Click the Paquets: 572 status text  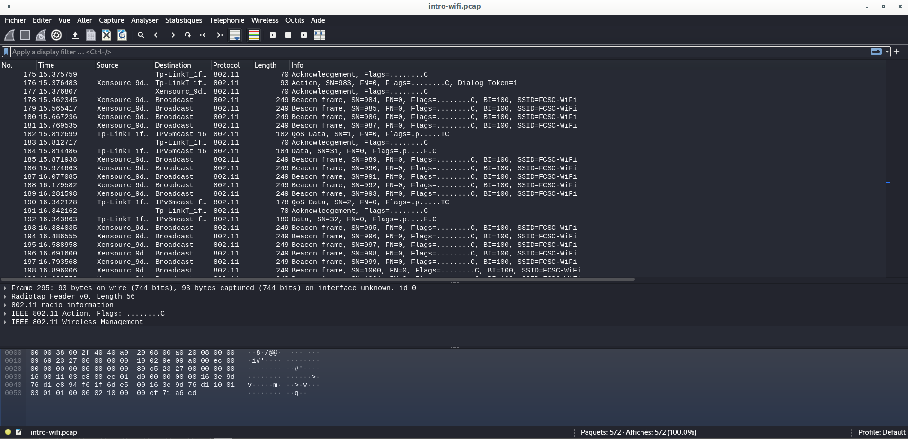[x=639, y=432]
